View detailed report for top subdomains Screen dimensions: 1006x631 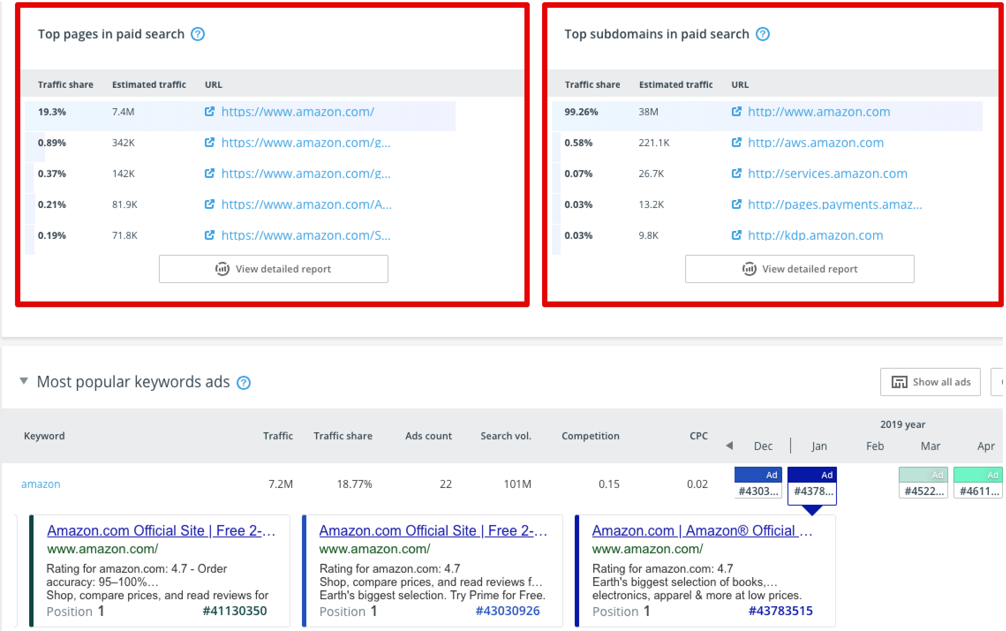pyautogui.click(x=799, y=269)
